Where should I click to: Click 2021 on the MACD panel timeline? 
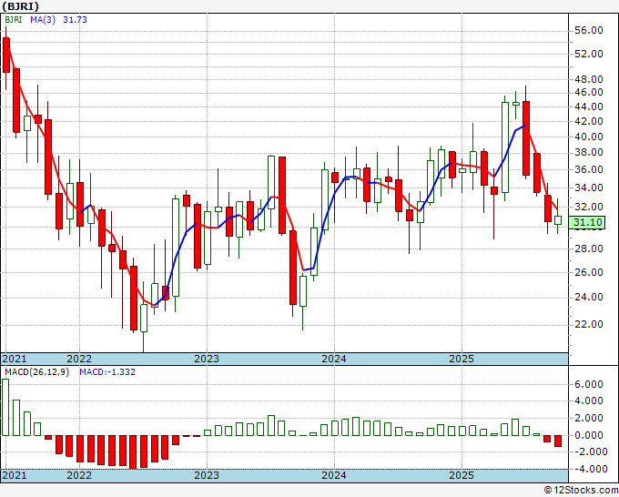[15, 476]
